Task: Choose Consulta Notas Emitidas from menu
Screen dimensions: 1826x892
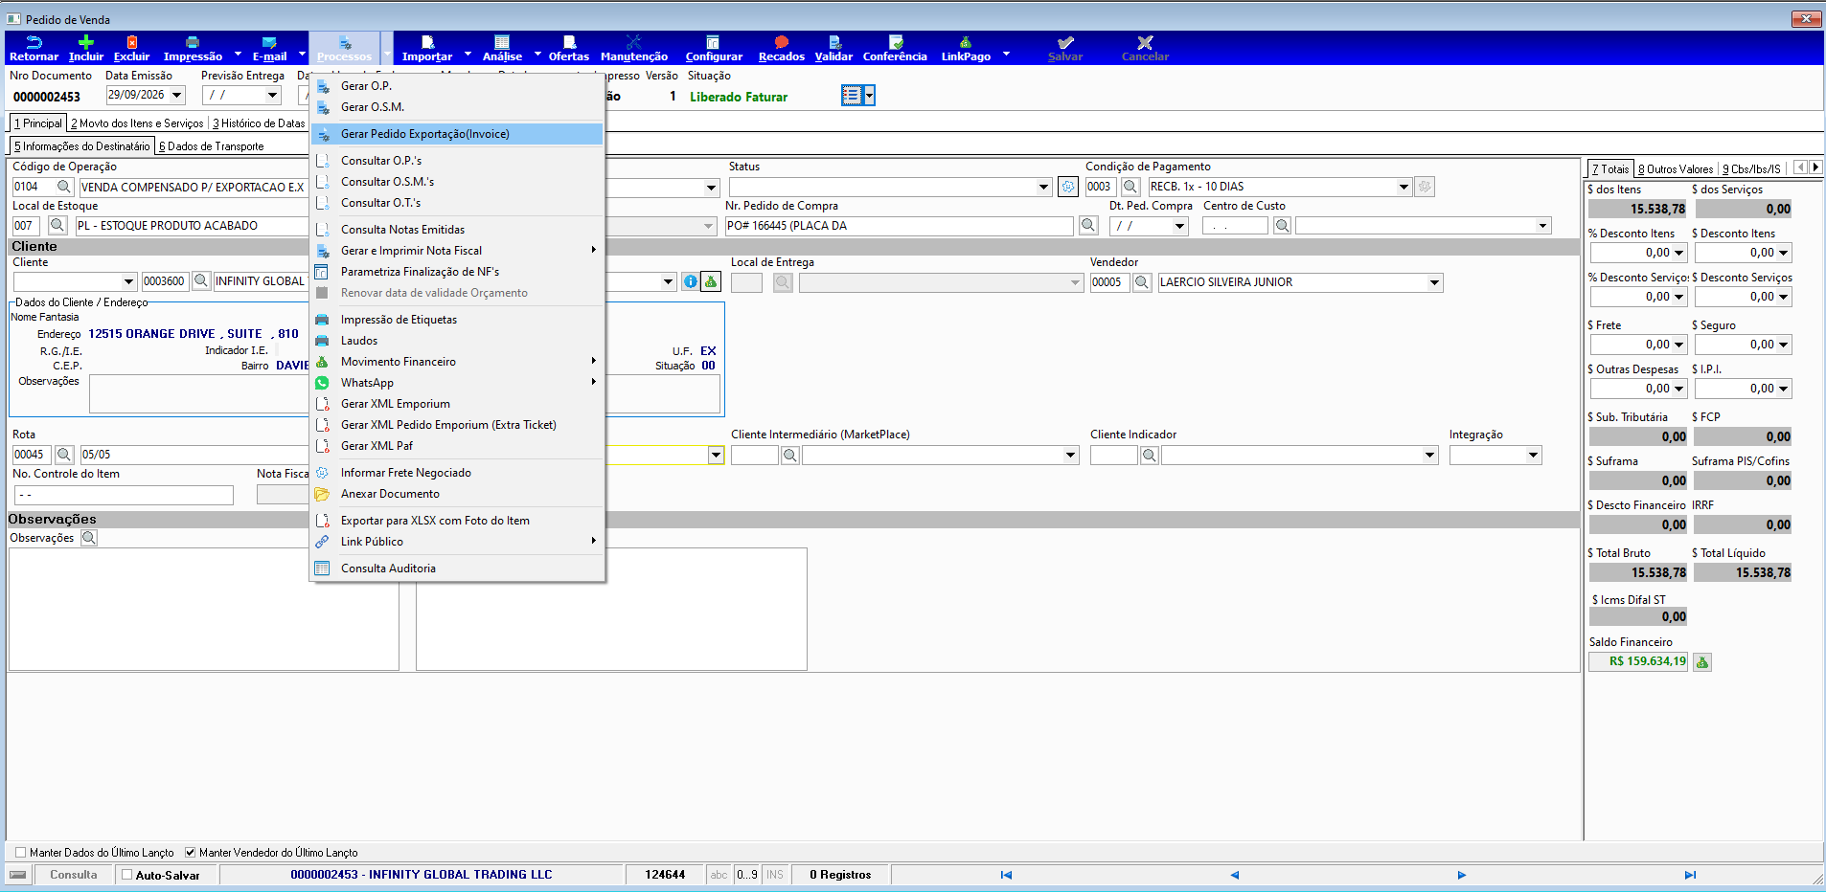Action: (x=457, y=230)
